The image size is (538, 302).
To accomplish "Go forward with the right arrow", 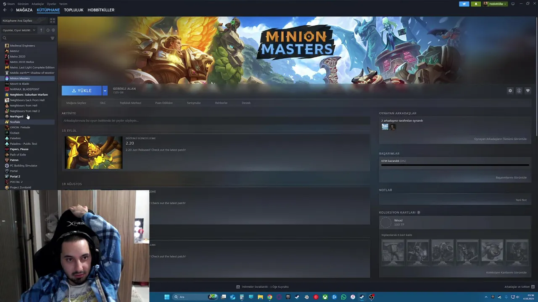I will click(11, 10).
